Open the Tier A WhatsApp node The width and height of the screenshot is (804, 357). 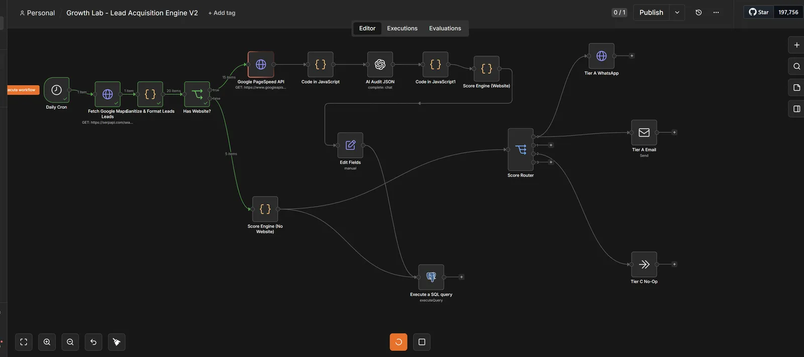coord(601,56)
